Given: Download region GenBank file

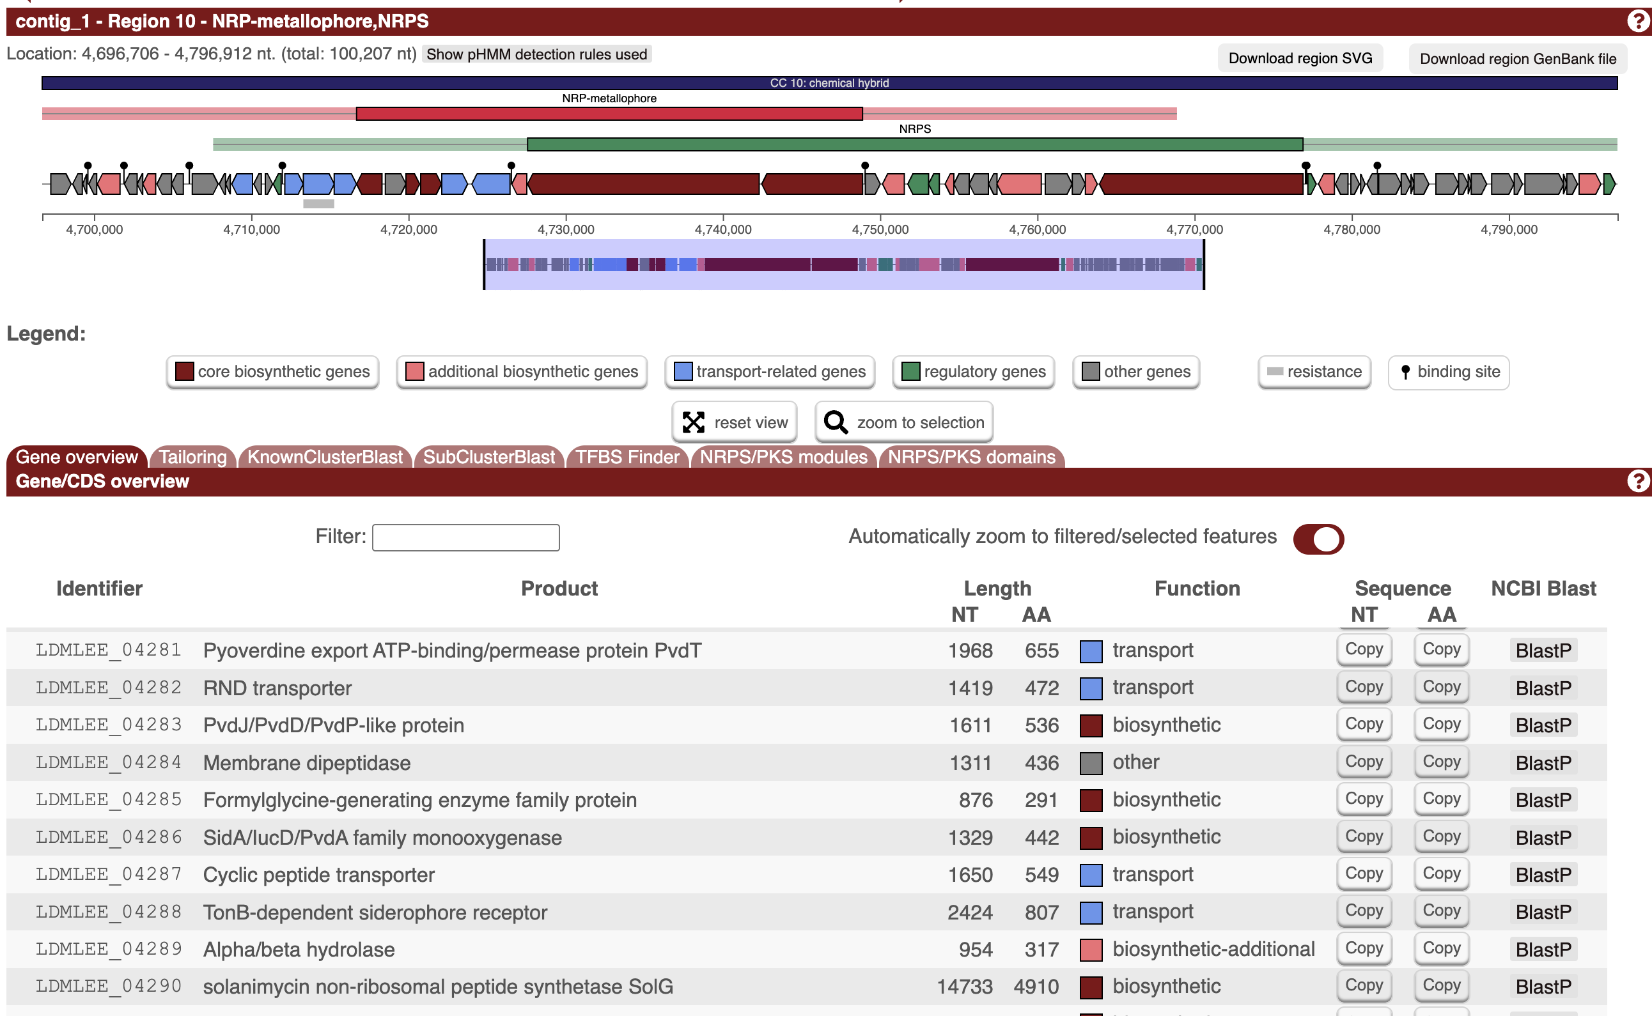Looking at the screenshot, I should 1517,58.
